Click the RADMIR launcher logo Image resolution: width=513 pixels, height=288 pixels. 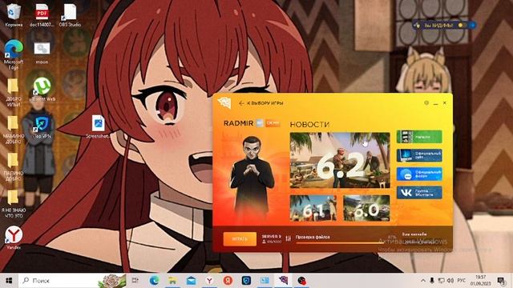coord(224,102)
